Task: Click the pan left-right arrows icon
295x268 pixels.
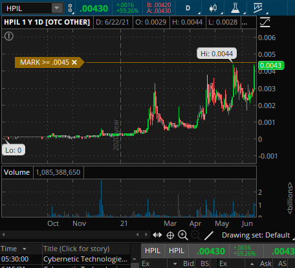Action: 157,235
